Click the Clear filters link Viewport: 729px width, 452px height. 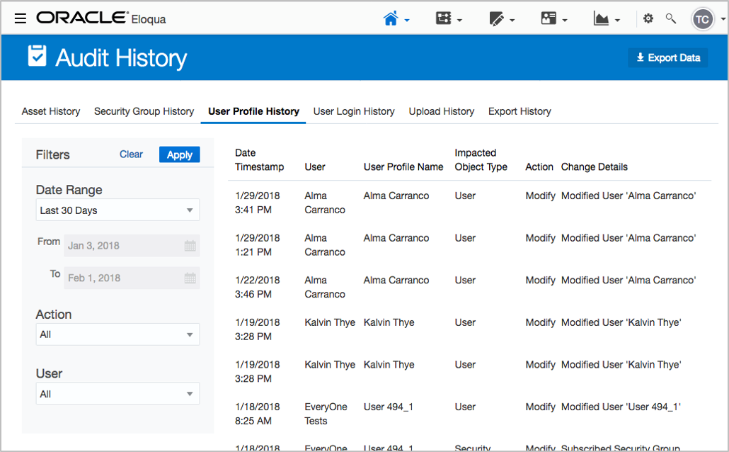131,154
